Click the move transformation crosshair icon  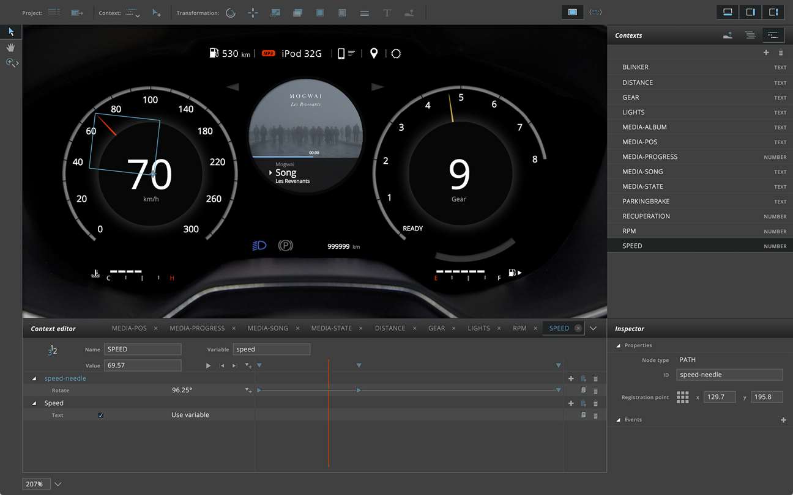pos(253,13)
